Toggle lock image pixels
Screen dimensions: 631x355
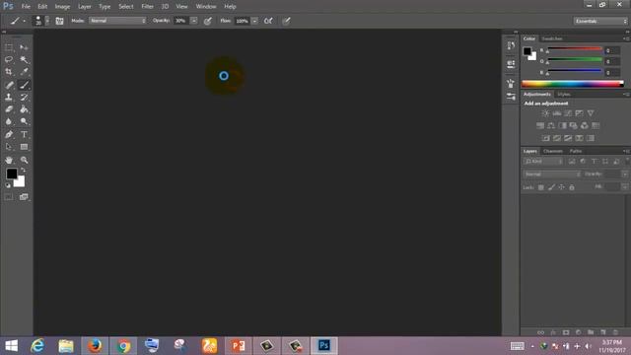tap(551, 187)
